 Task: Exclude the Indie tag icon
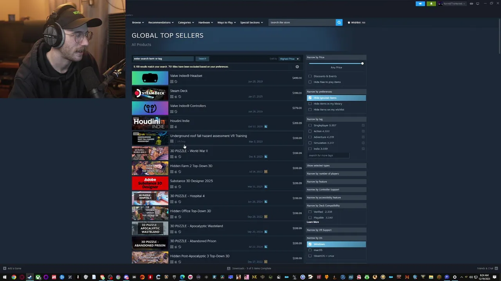tap(363, 149)
